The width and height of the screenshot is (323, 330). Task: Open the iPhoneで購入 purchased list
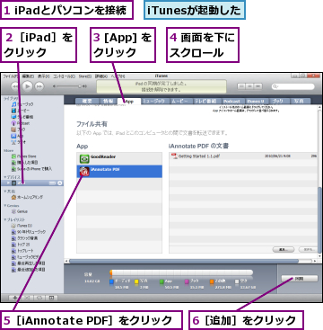tap(31, 169)
